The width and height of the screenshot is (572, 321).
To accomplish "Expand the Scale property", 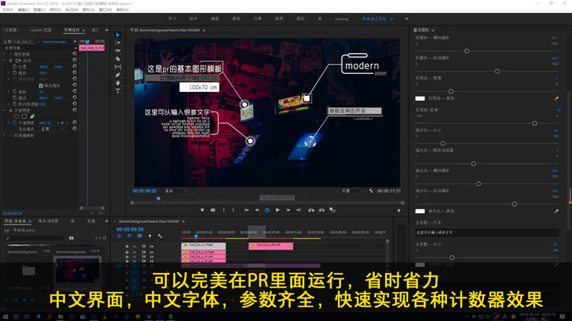I will point(8,73).
